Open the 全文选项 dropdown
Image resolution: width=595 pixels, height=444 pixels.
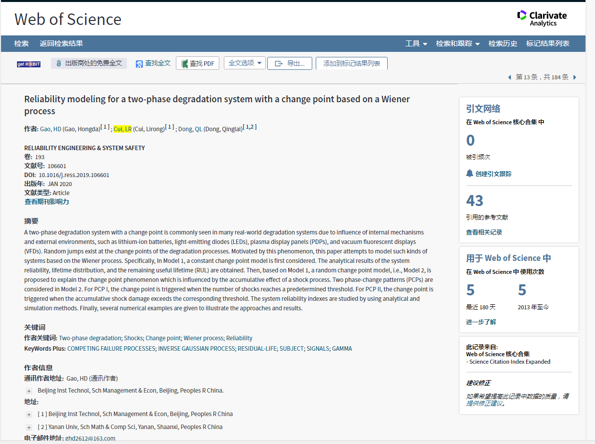(245, 63)
